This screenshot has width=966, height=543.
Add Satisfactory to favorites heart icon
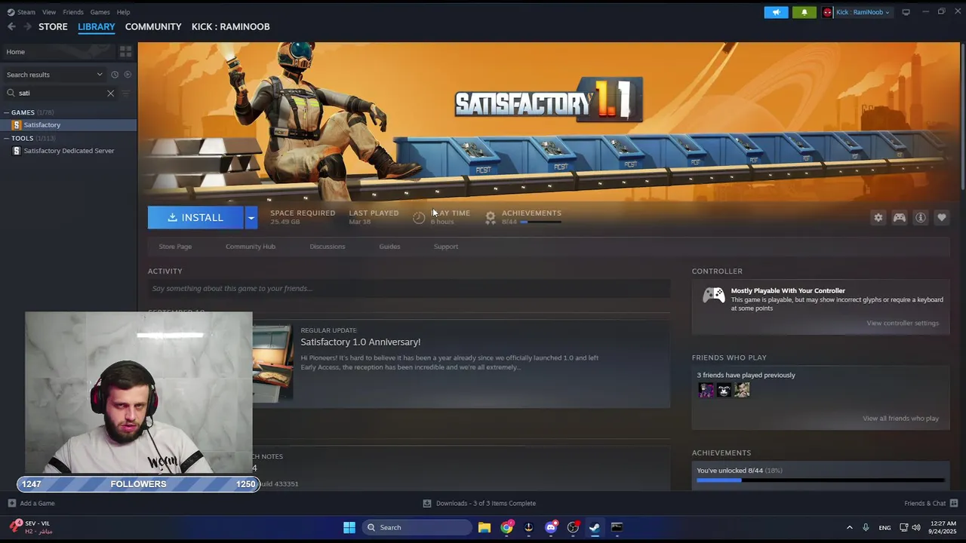click(x=942, y=217)
